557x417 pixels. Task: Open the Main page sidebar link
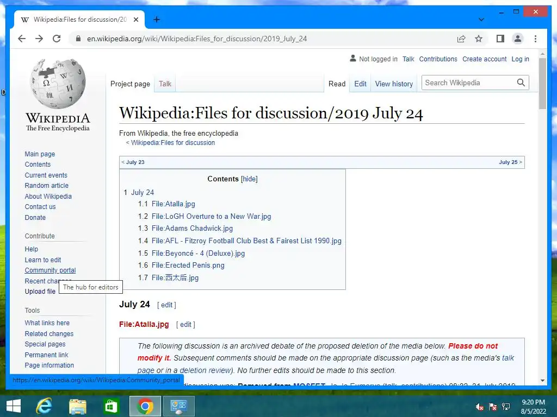[x=40, y=154]
